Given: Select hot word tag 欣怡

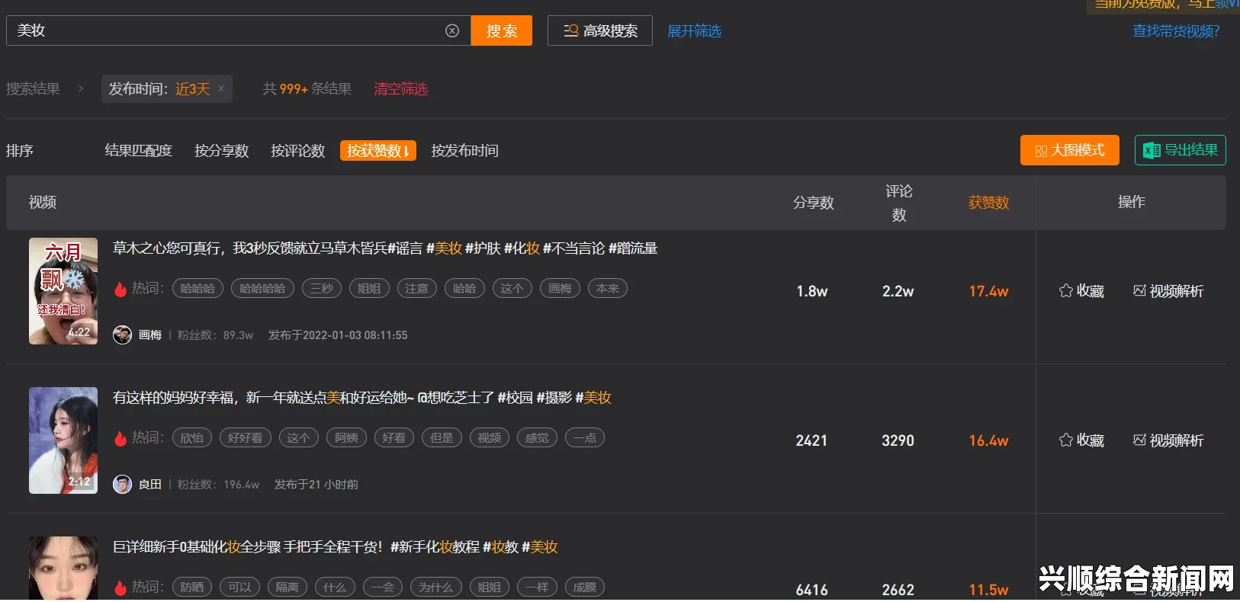Looking at the screenshot, I should pyautogui.click(x=192, y=438).
